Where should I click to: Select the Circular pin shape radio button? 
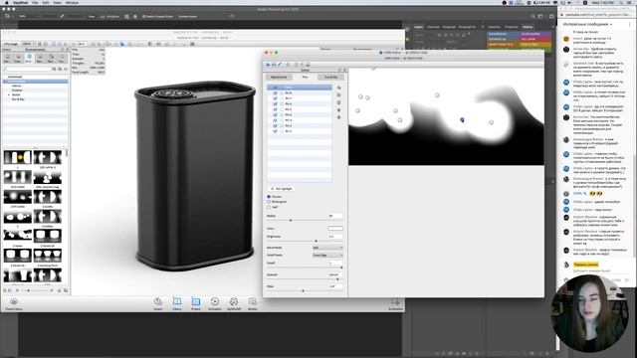click(x=269, y=197)
